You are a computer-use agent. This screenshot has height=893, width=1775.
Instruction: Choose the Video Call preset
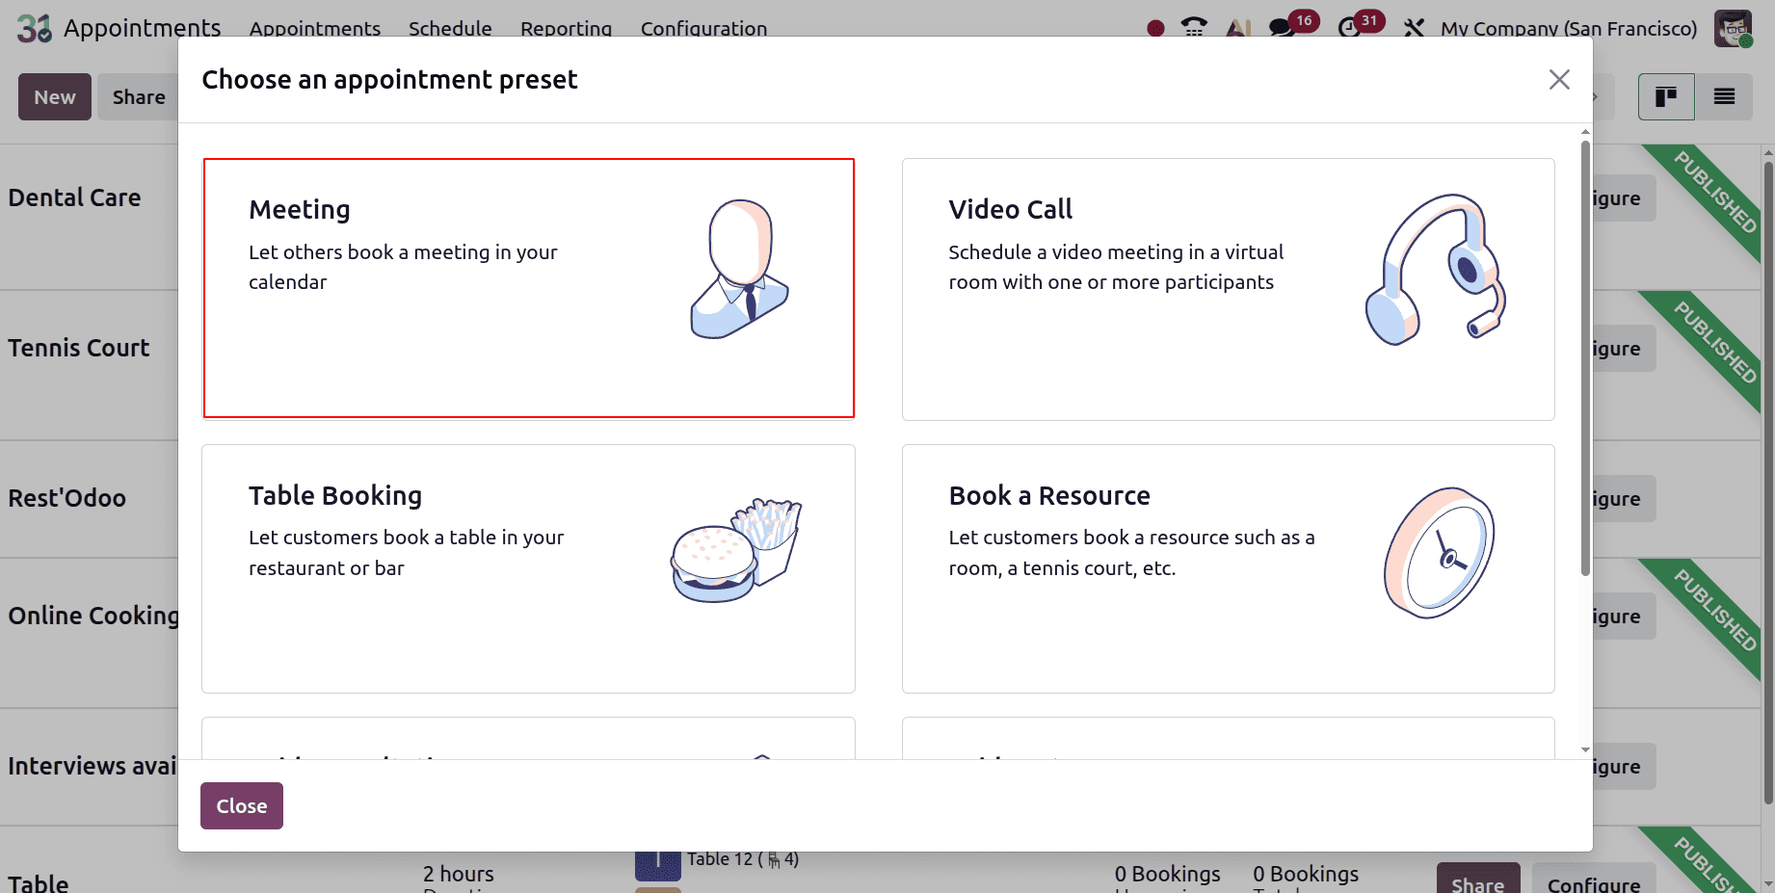[x=1228, y=289]
